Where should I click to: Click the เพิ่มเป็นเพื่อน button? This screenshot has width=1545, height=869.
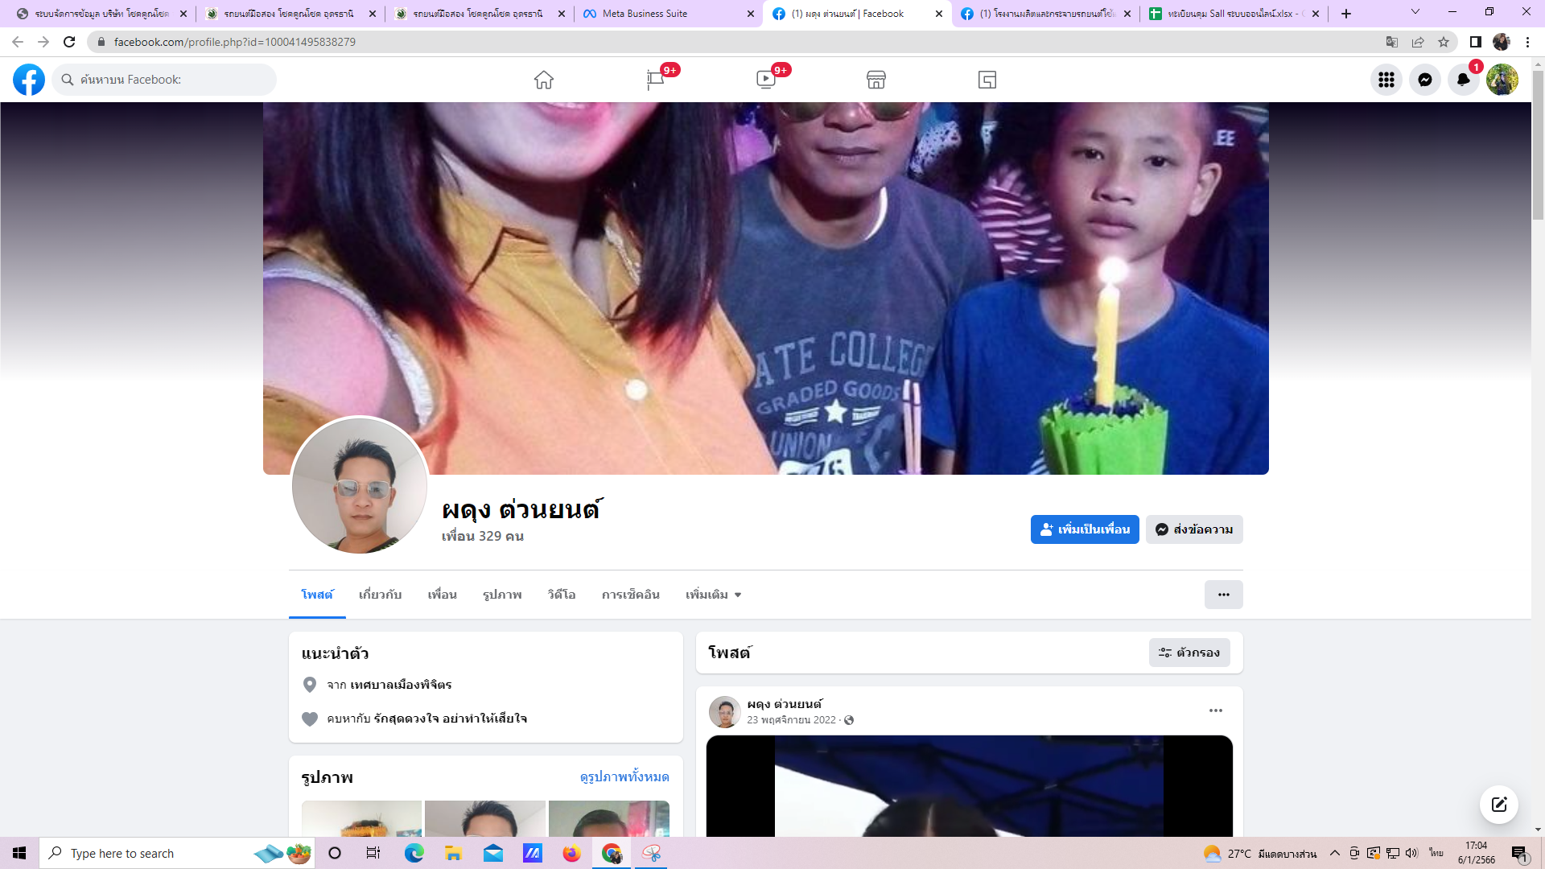(1085, 529)
